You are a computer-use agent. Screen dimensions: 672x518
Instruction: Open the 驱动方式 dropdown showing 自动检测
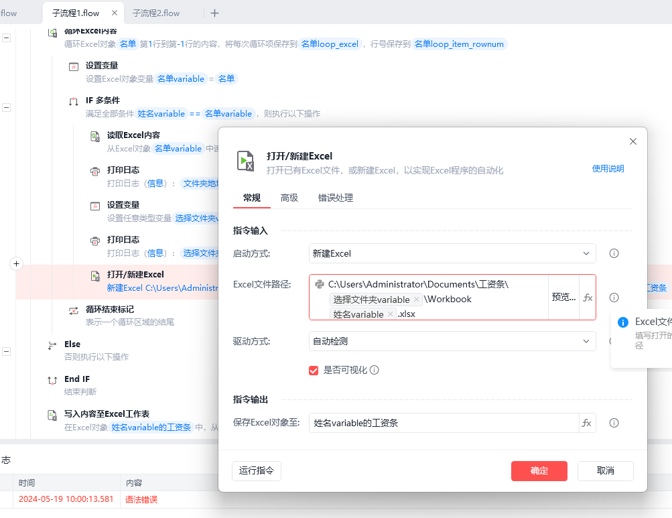coord(452,341)
